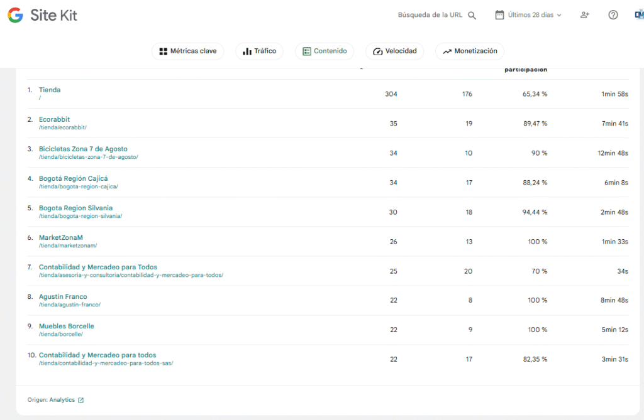644x420 pixels.
Task: Click the /tienda/bogota-region-silvania/ URL text
Action: tap(80, 216)
